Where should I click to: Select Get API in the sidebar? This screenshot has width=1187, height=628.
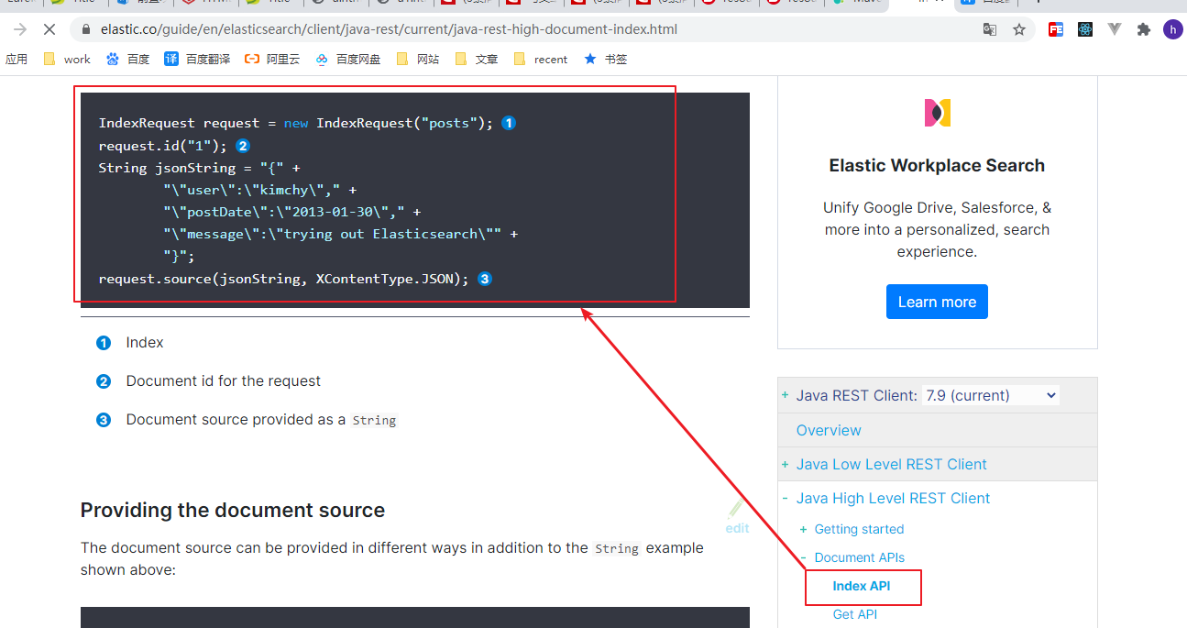pos(854,614)
